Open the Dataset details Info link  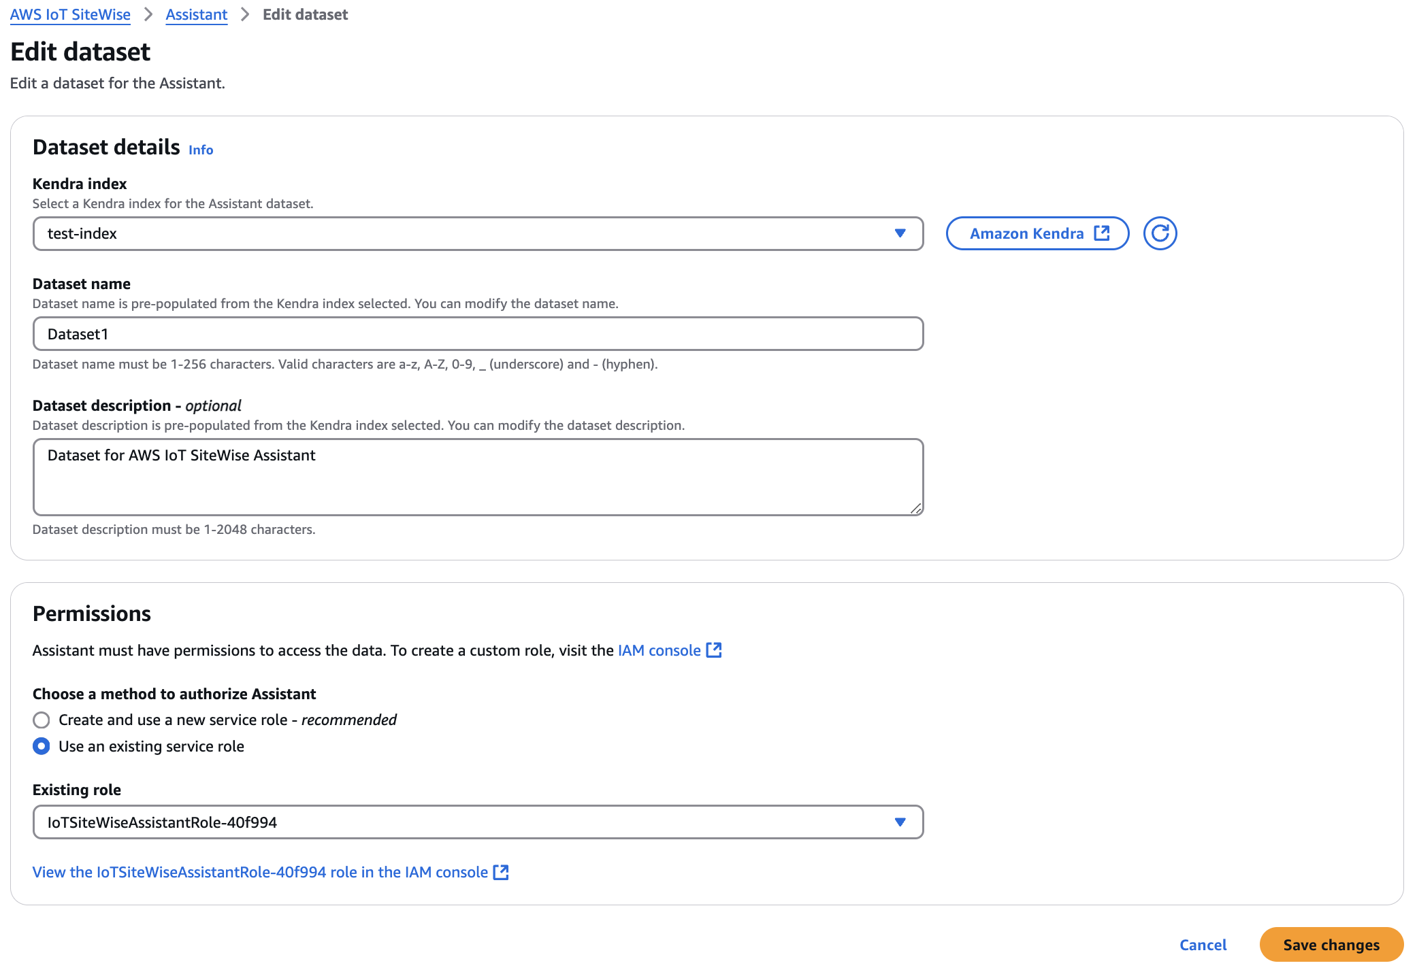point(200,150)
